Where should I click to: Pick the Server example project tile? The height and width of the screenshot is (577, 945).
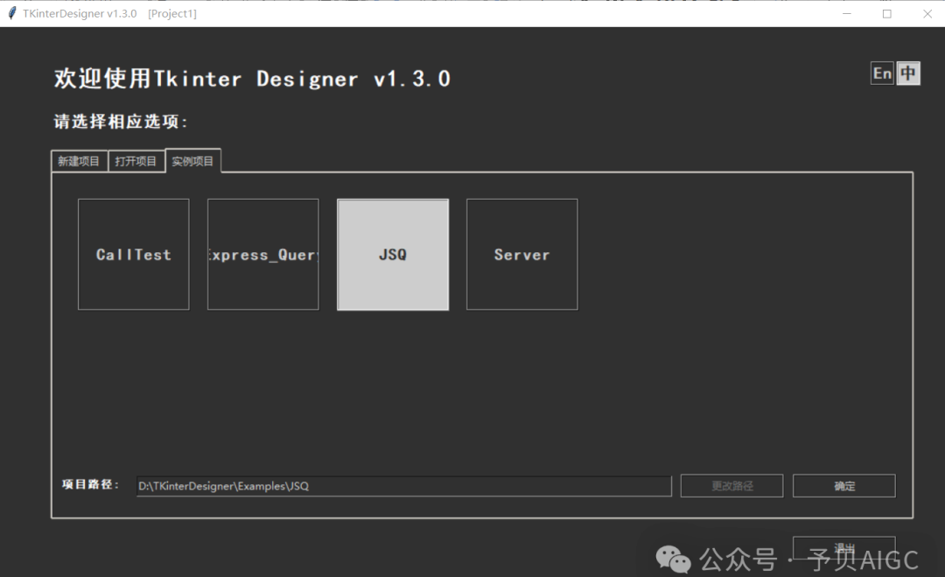[521, 255]
